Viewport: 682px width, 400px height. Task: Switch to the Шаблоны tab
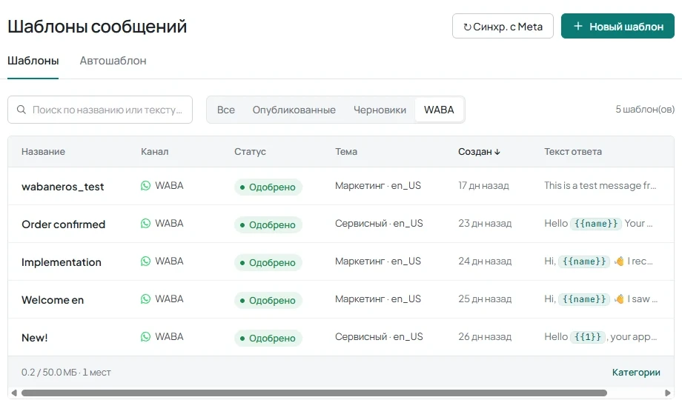click(33, 61)
